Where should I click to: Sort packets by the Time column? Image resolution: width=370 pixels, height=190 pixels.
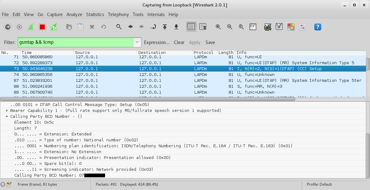tap(47, 52)
